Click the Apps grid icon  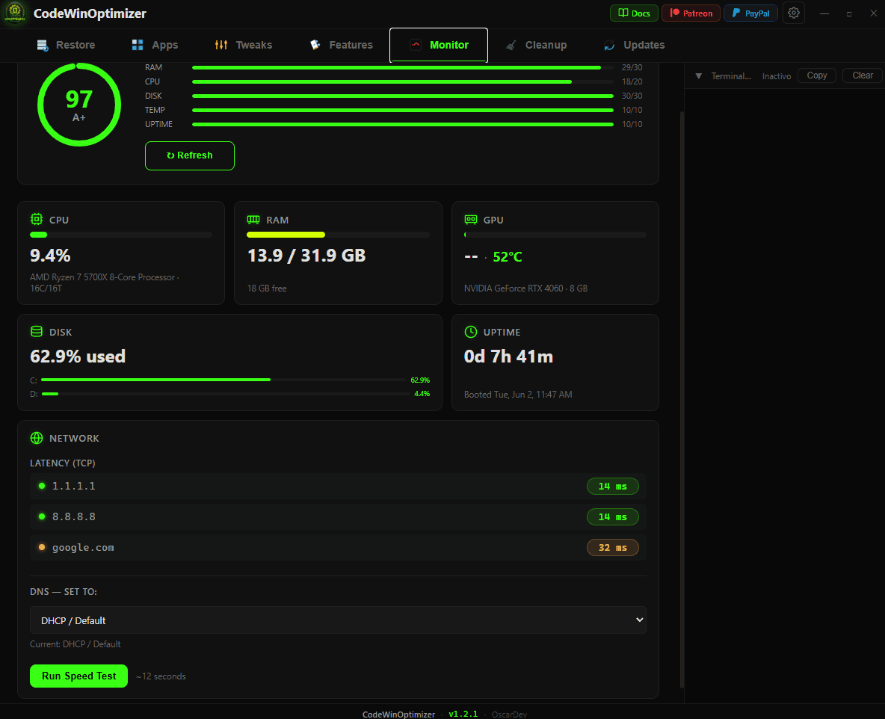tap(137, 45)
